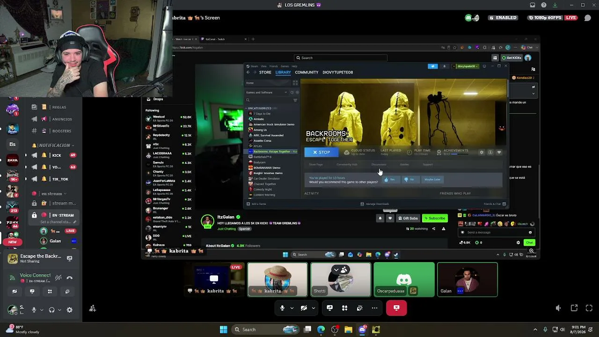
Task: Turn on the camera from the voice panel button row
Action: coord(15,291)
